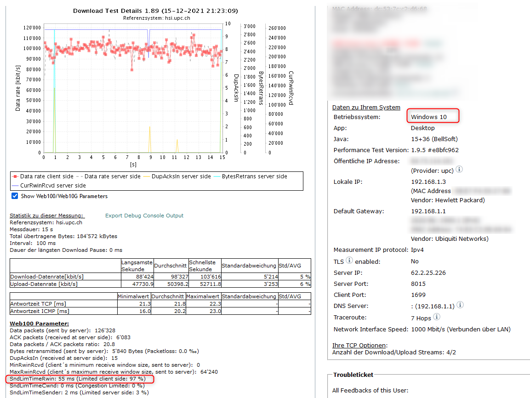
Task: Click the BytesRetrans server side legend entry
Action: pos(254,176)
